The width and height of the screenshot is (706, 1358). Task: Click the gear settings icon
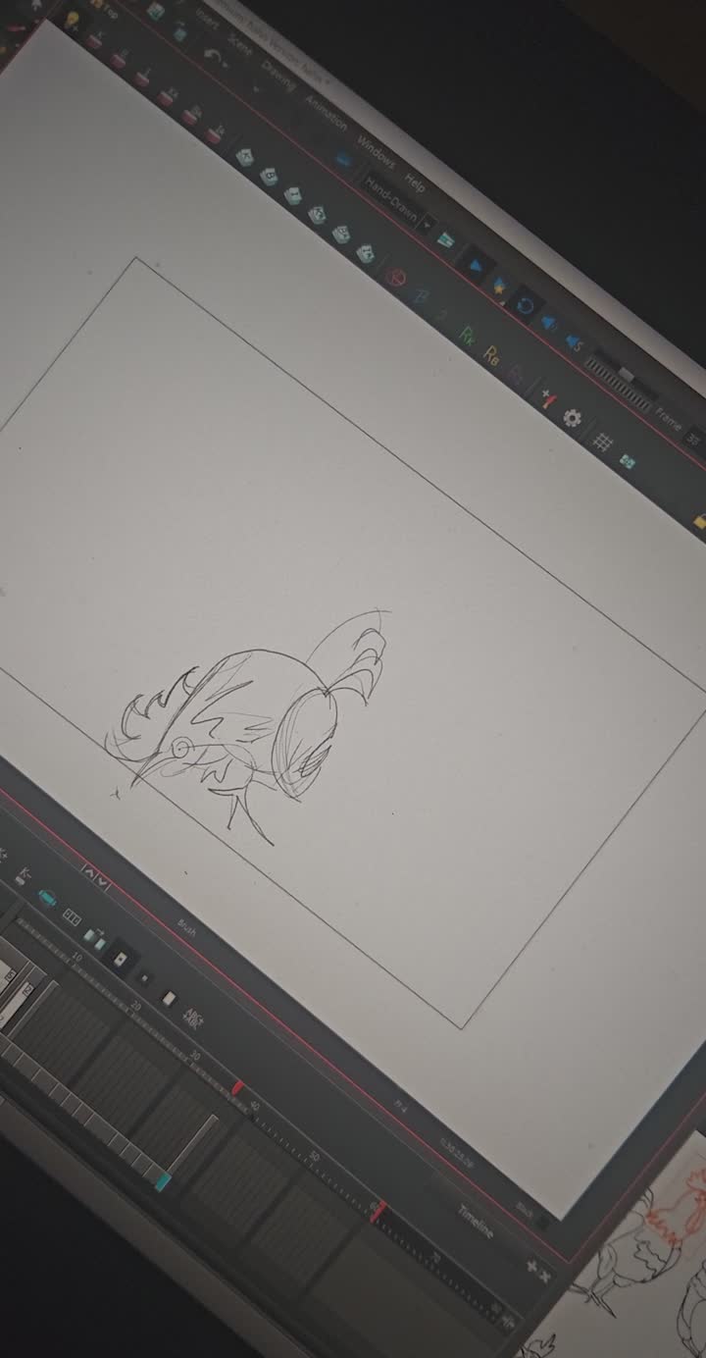point(573,418)
